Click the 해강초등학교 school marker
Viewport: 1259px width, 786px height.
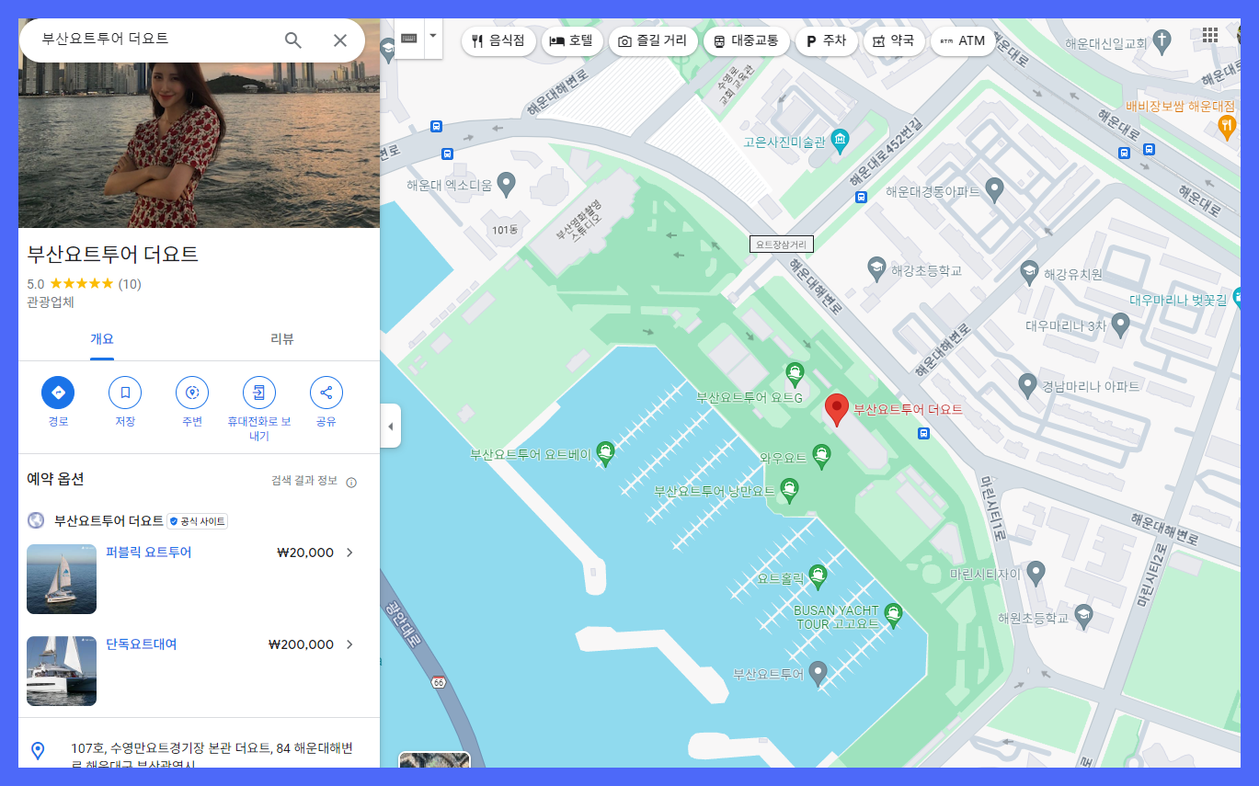(876, 269)
